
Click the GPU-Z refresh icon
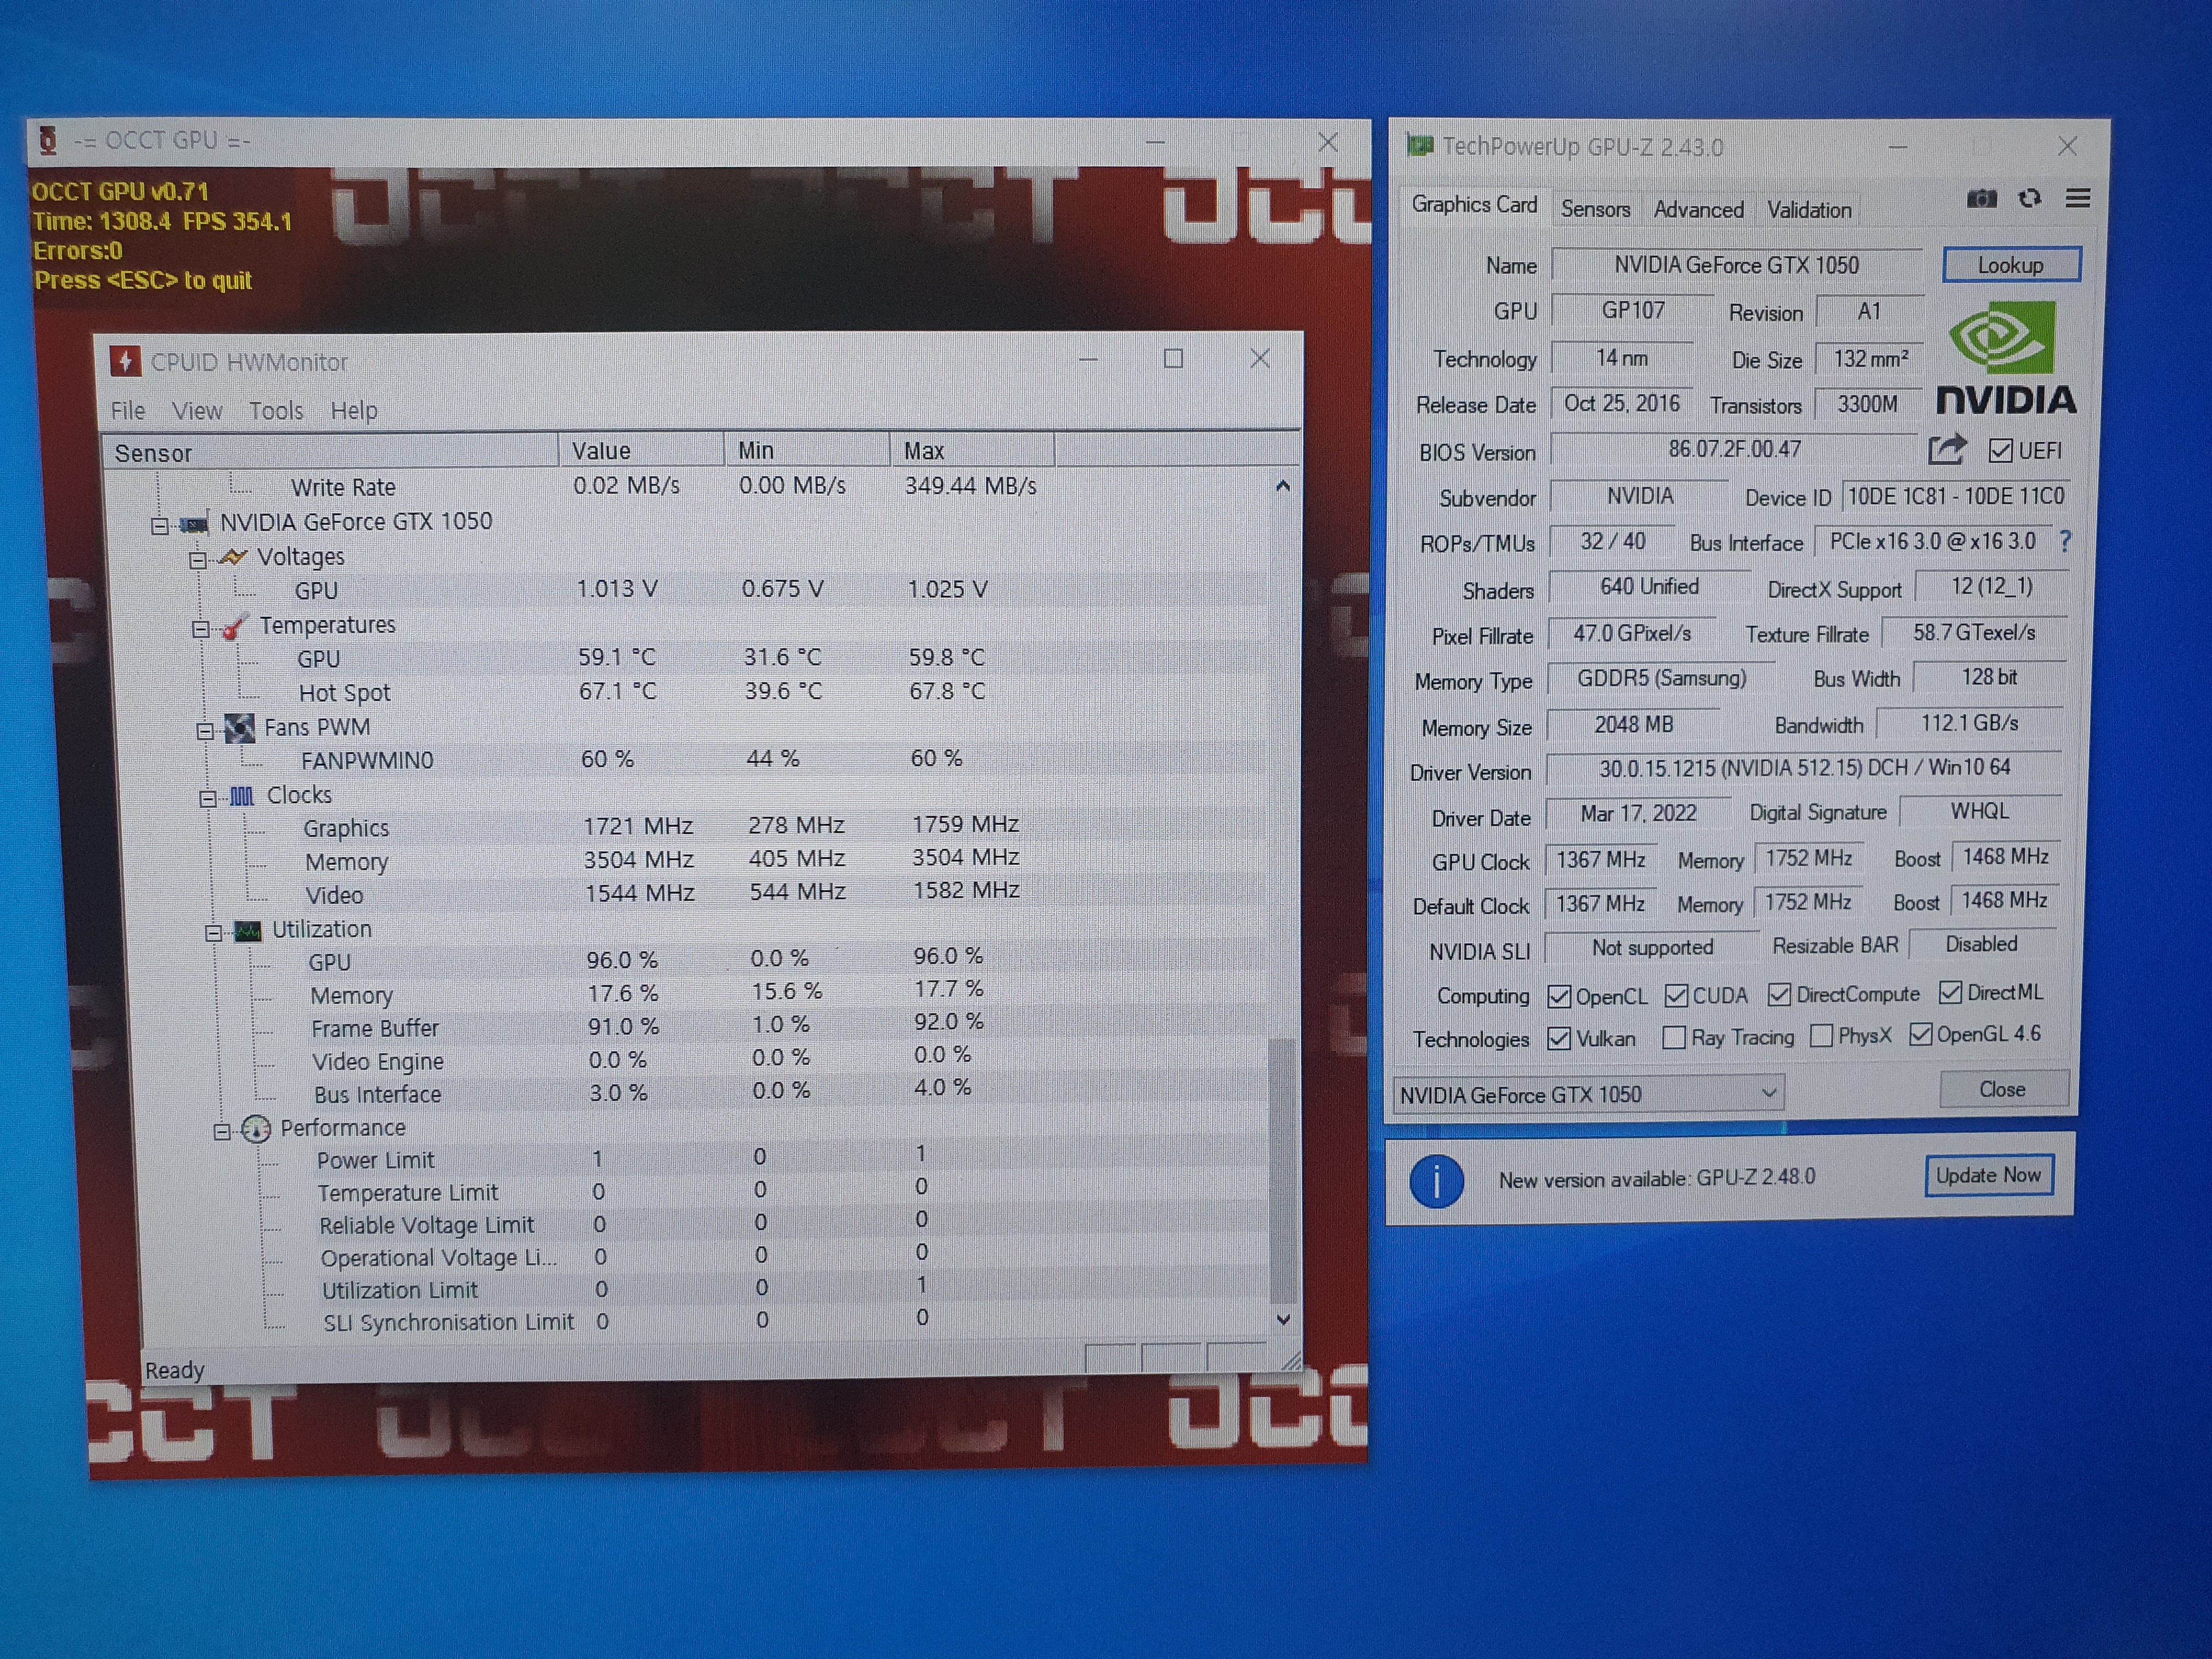pos(2029,199)
